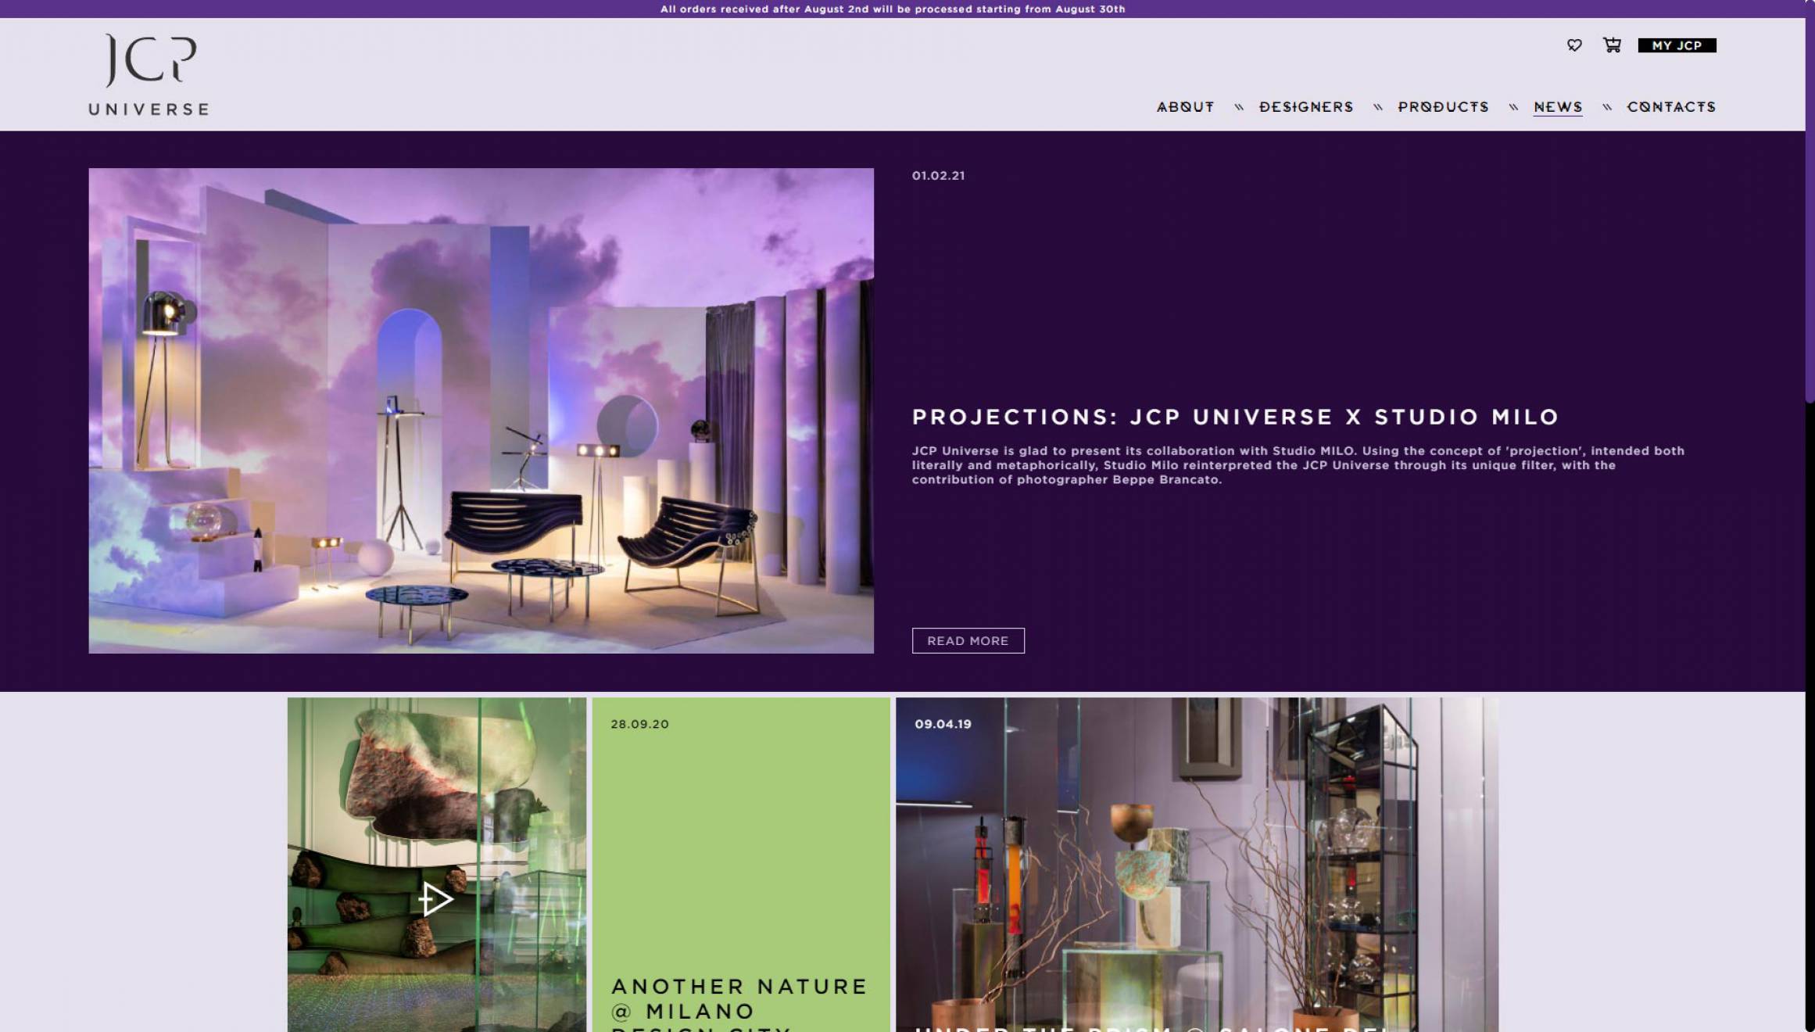The image size is (1815, 1032).
Task: Open the PRODUCTS menu item
Action: (x=1443, y=107)
